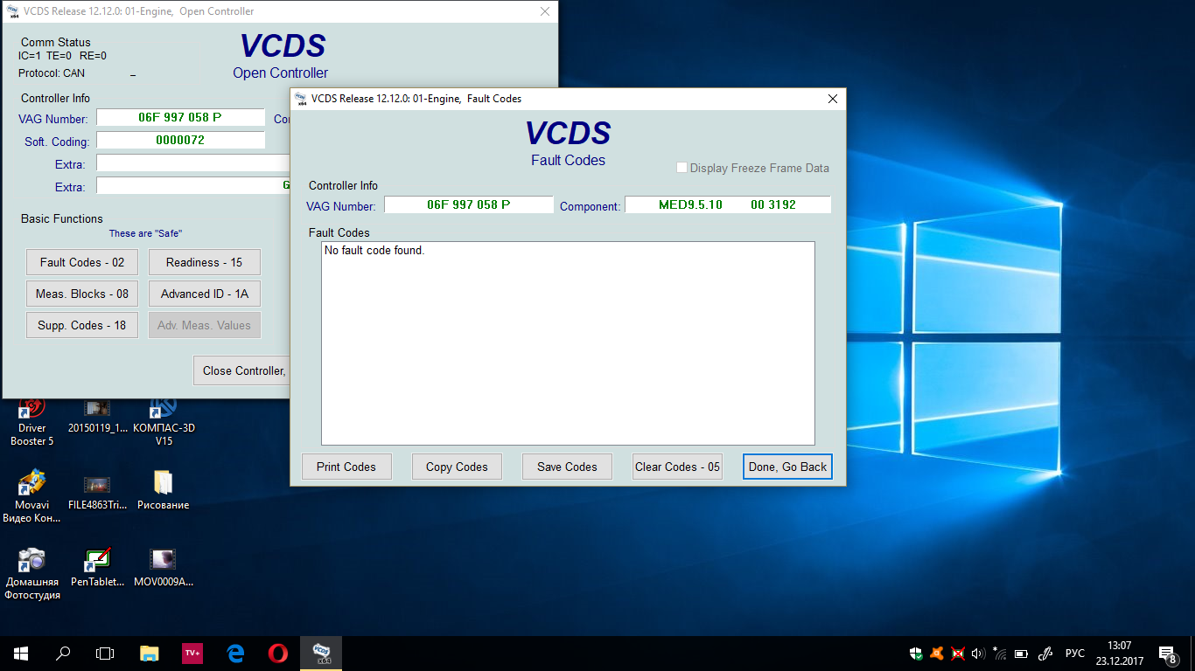Click Readiness - 15 button
This screenshot has width=1195, height=671.
(x=204, y=262)
